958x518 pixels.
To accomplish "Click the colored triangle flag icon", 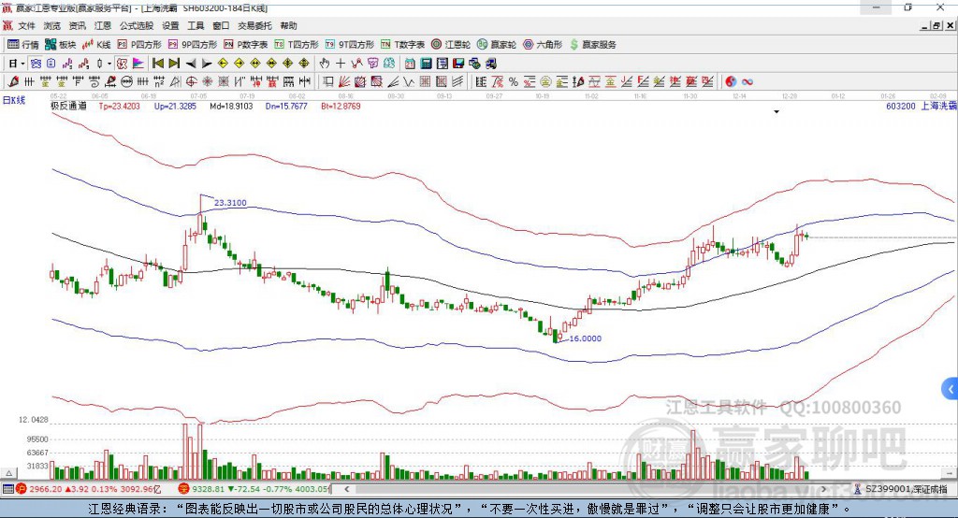I will tap(138, 64).
